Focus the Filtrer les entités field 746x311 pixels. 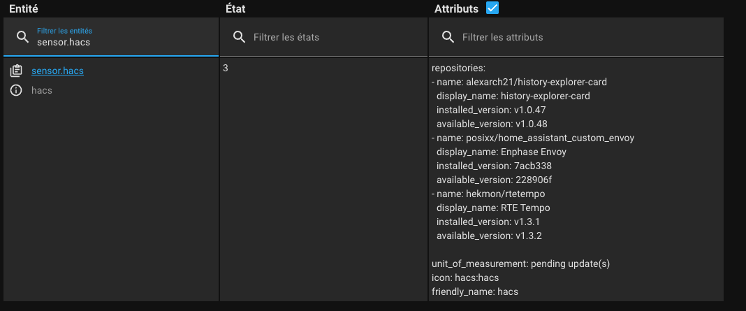(111, 37)
